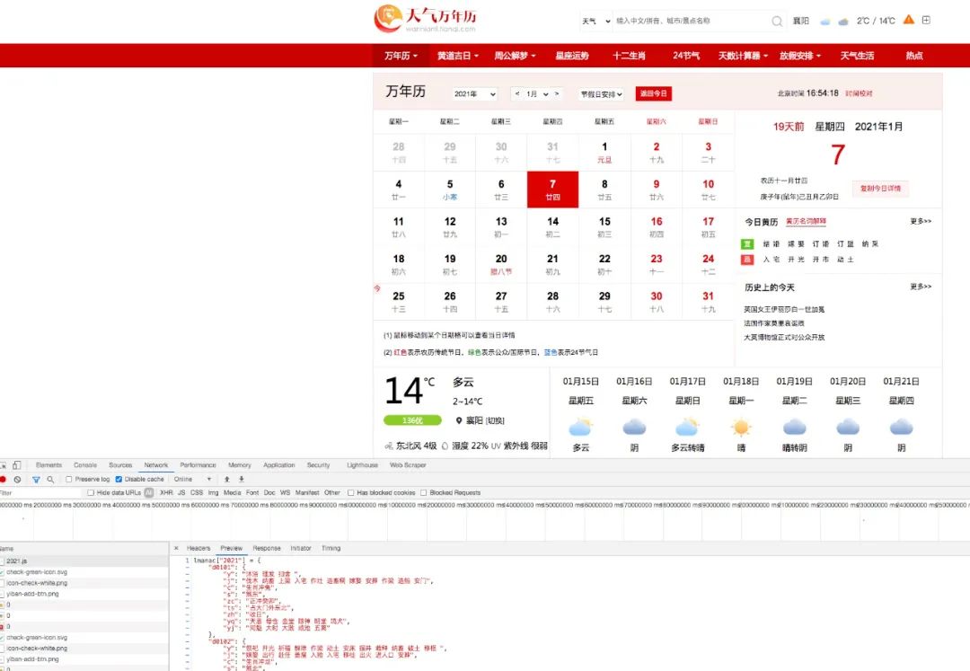Check the Blocked Requests checkbox
Viewport: 970px width, 671px height.
tap(424, 493)
